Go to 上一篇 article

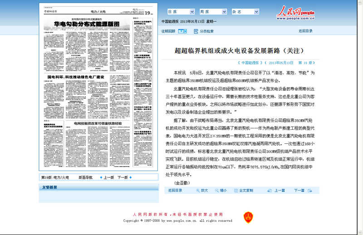coord(280,191)
